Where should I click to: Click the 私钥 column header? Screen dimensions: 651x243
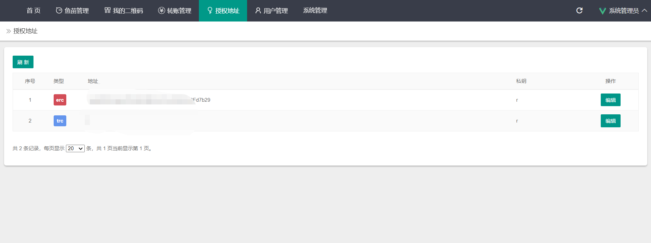pyautogui.click(x=521, y=81)
